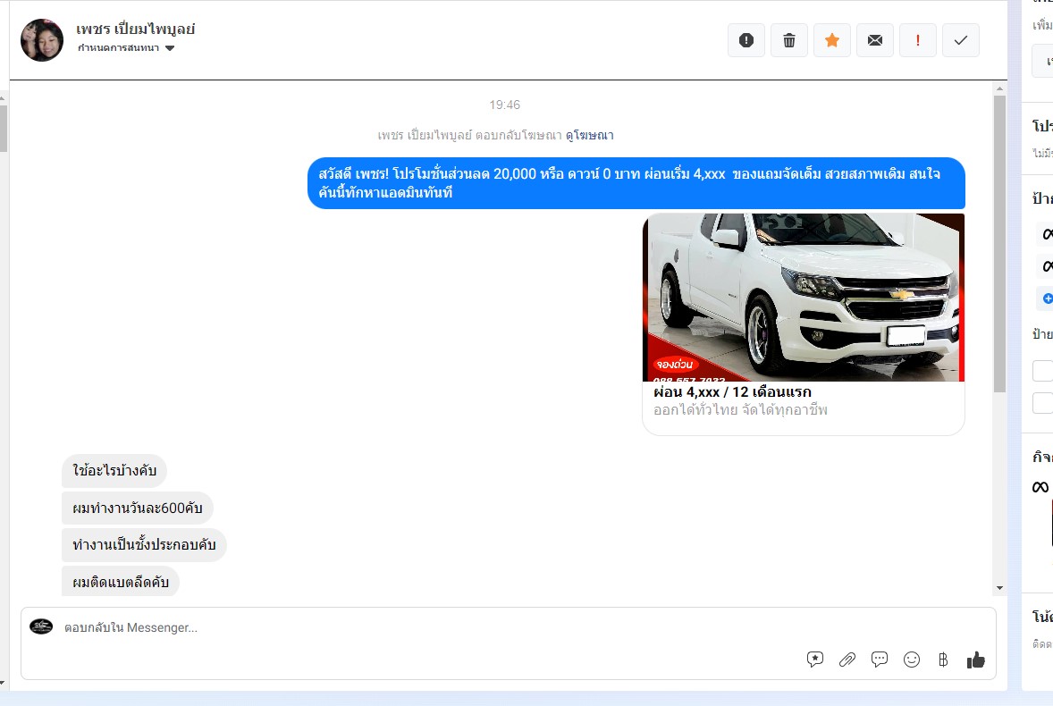Mark conversation done with checkmark button
This screenshot has height=706, width=1053.
[961, 40]
